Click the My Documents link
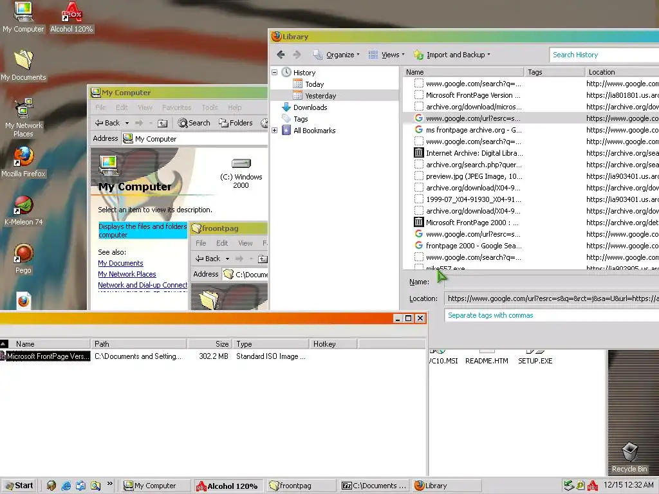The image size is (659, 494). pos(120,263)
